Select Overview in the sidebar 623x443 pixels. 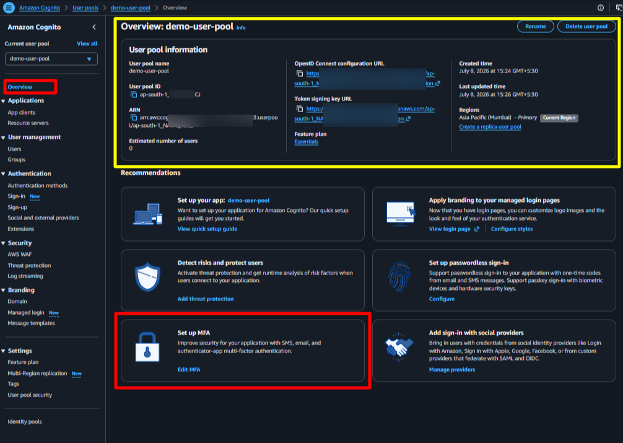tap(20, 87)
